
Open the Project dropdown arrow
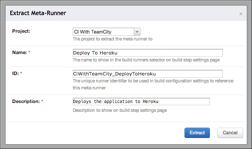point(137,32)
